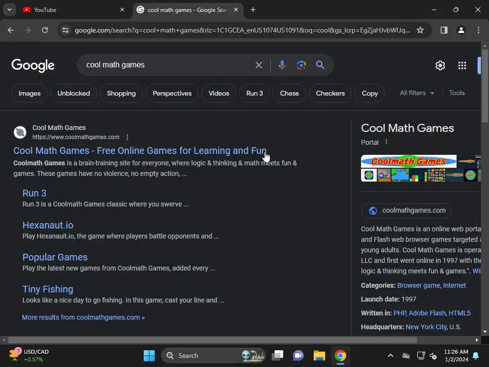Open more options beside Portal label
Image resolution: width=489 pixels, height=367 pixels.
[x=386, y=141]
